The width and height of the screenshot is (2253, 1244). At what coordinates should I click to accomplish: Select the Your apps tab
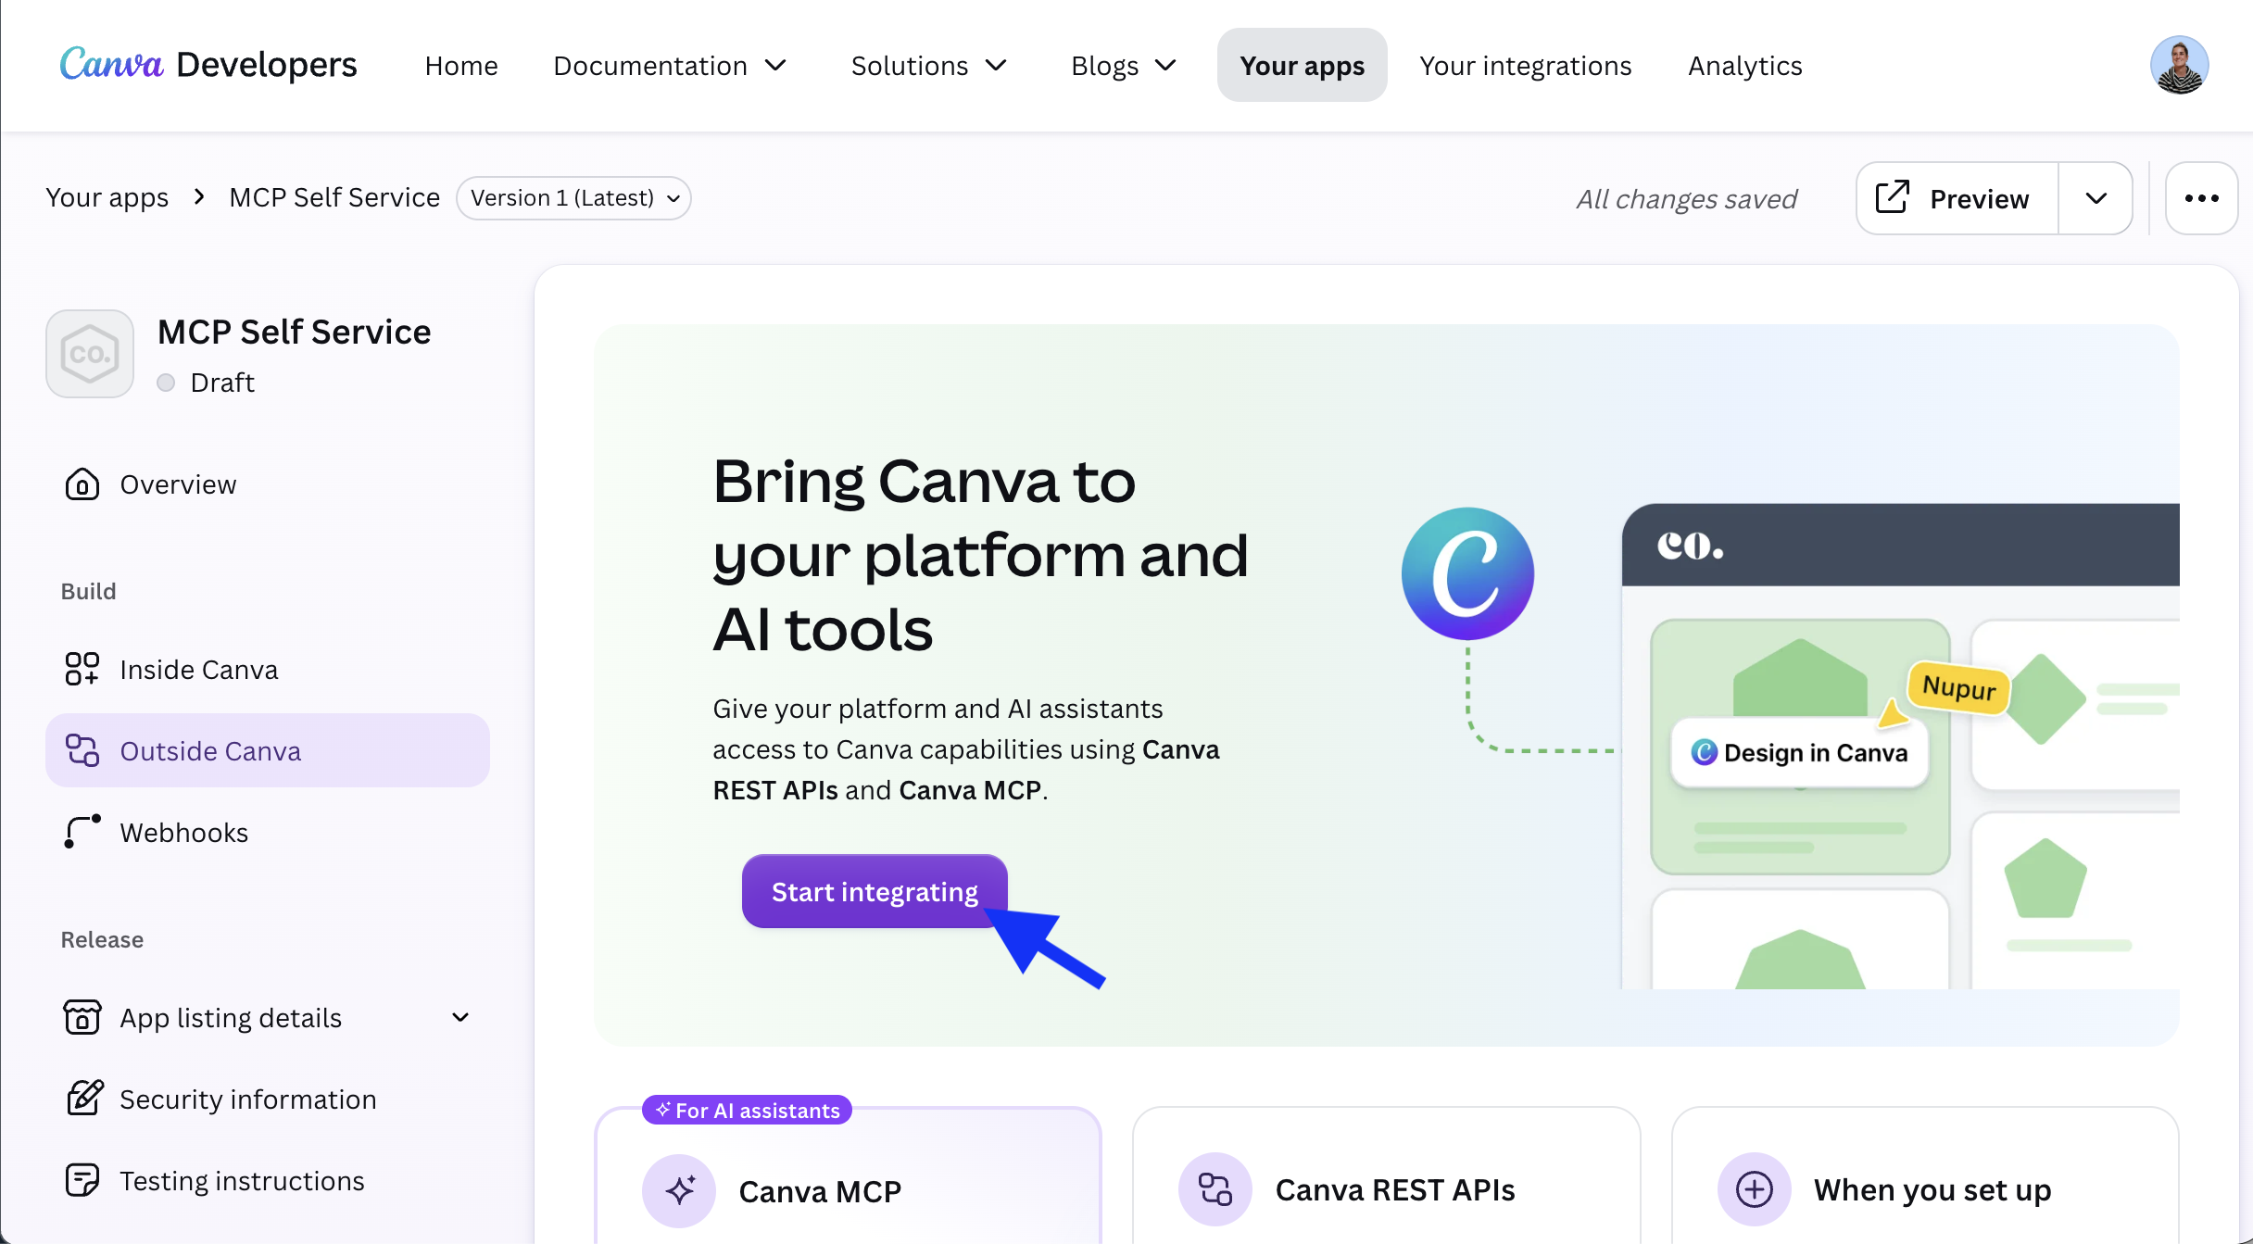point(1302,65)
